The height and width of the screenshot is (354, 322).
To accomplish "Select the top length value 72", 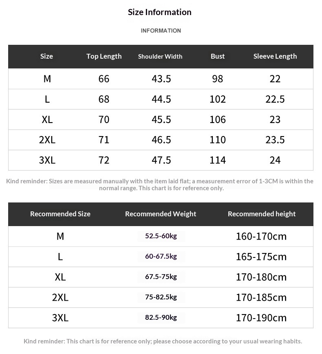I will (x=104, y=160).
